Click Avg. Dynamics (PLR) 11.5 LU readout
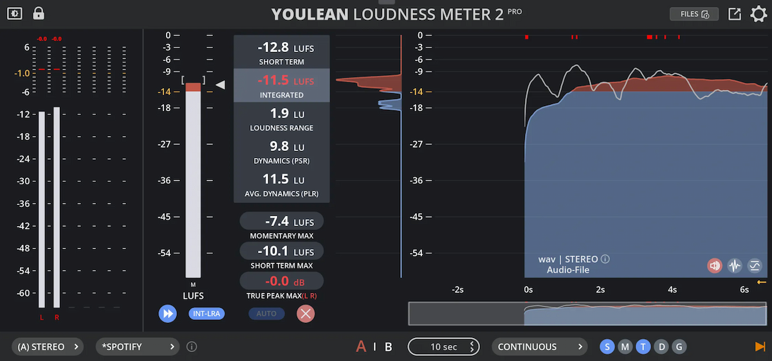772x361 pixels. point(282,185)
